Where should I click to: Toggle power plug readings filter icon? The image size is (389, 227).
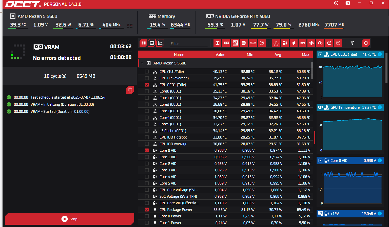pos(294,43)
